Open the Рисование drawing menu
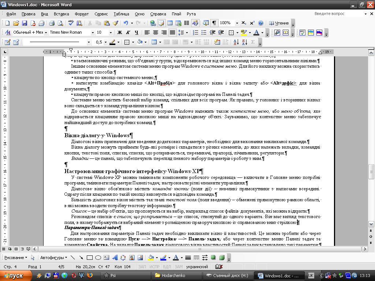Screen dimensions: 375x281 point(16,258)
